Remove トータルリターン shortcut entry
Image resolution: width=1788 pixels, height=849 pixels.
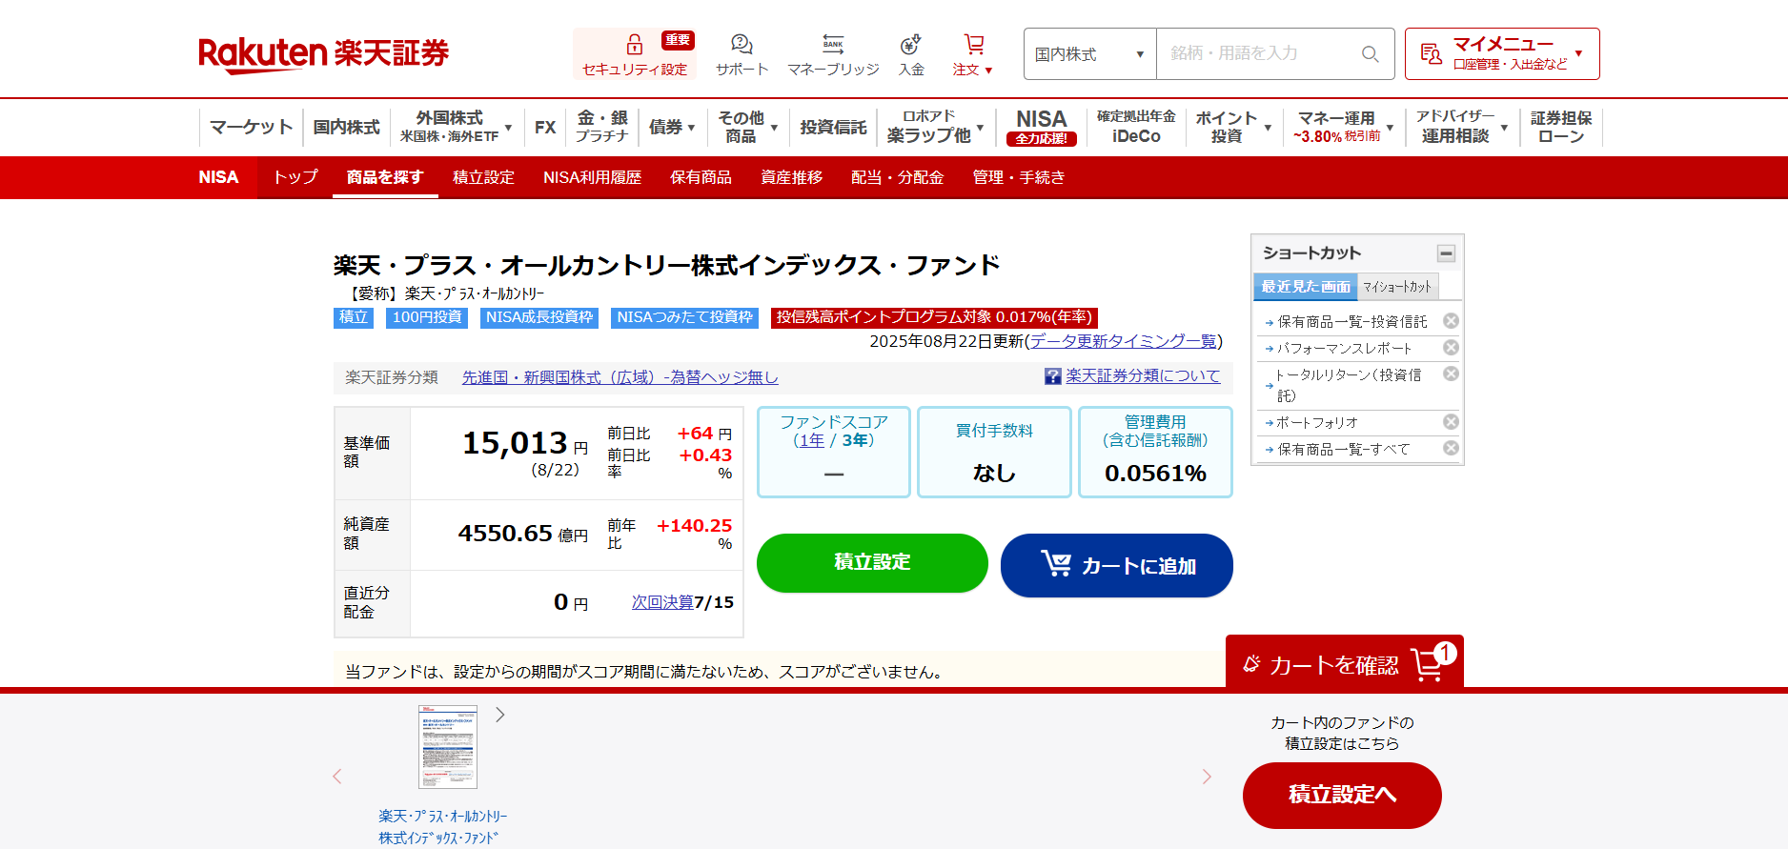click(x=1451, y=374)
